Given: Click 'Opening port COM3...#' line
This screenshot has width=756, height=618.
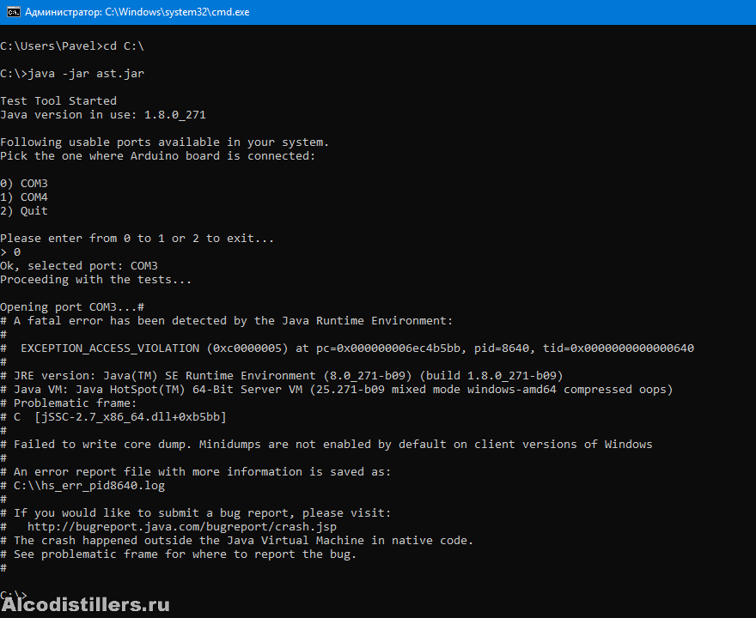Looking at the screenshot, I should click(x=72, y=307).
